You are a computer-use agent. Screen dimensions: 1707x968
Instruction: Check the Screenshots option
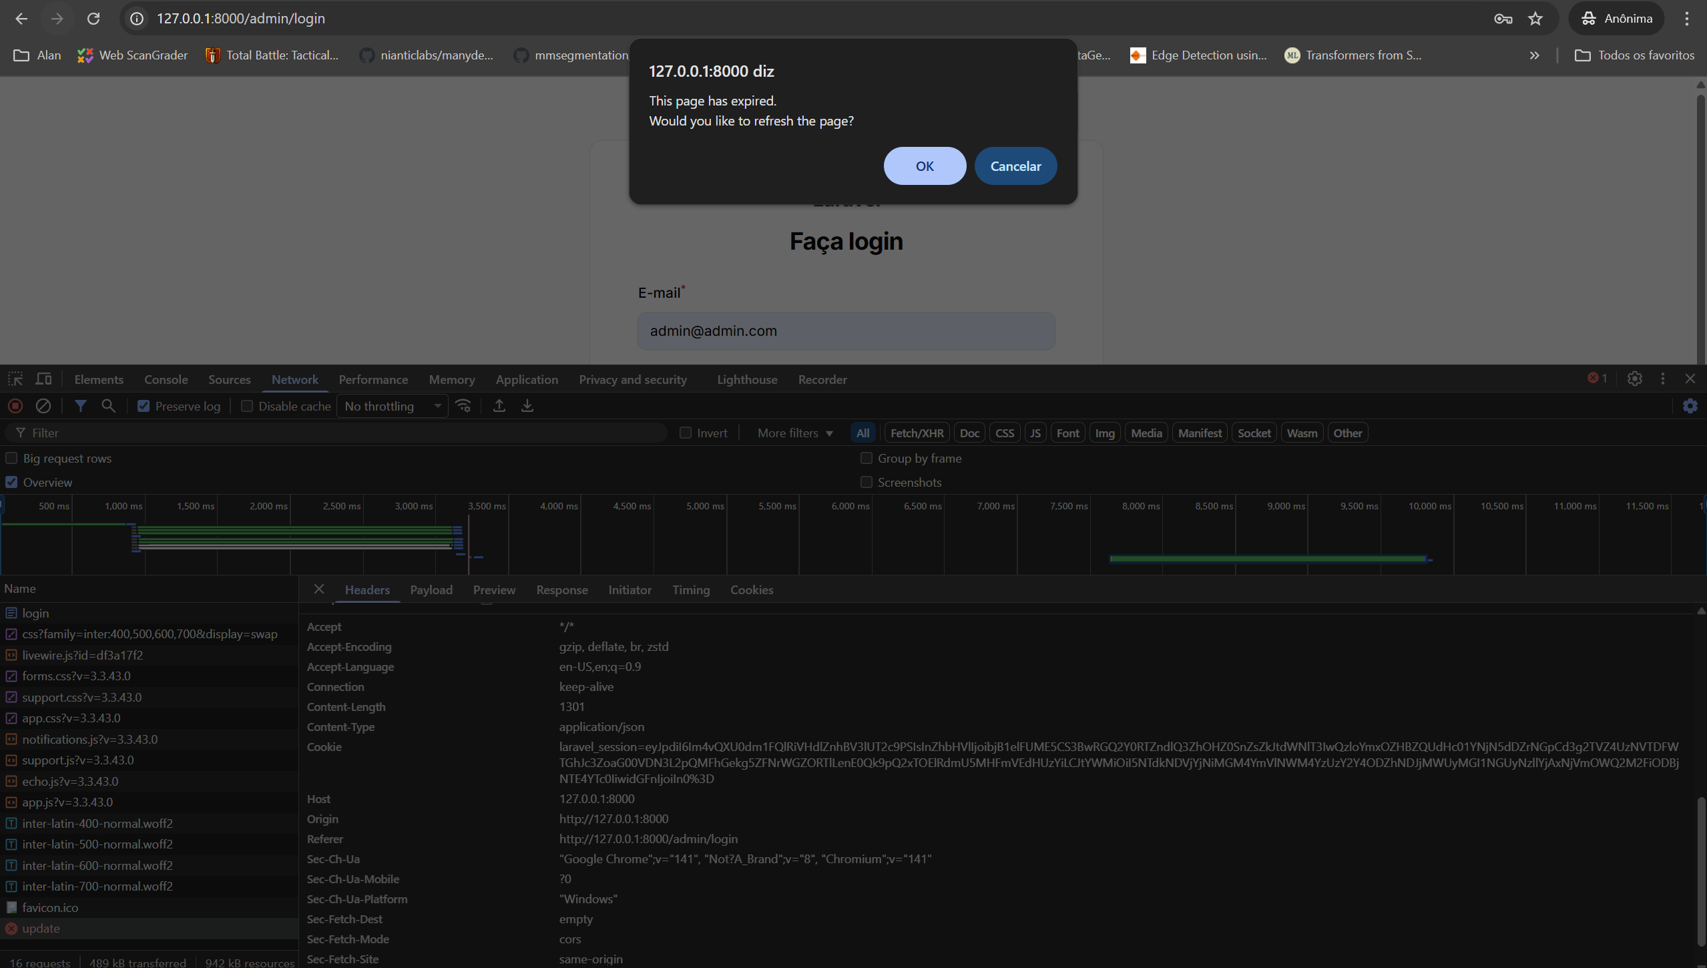coord(867,482)
